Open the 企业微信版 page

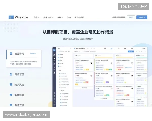coord(79,17)
